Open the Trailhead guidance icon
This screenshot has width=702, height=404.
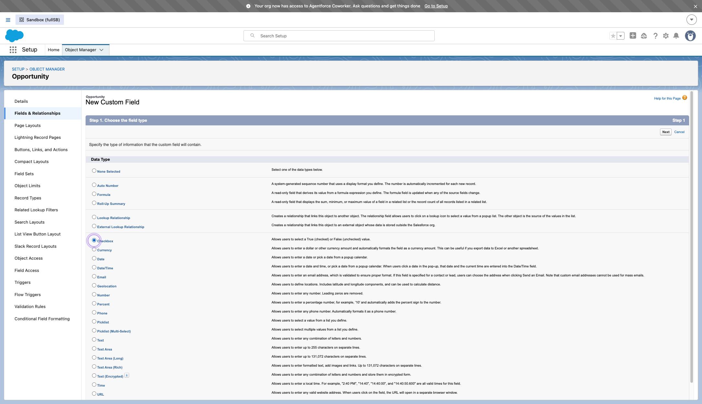tap(644, 36)
